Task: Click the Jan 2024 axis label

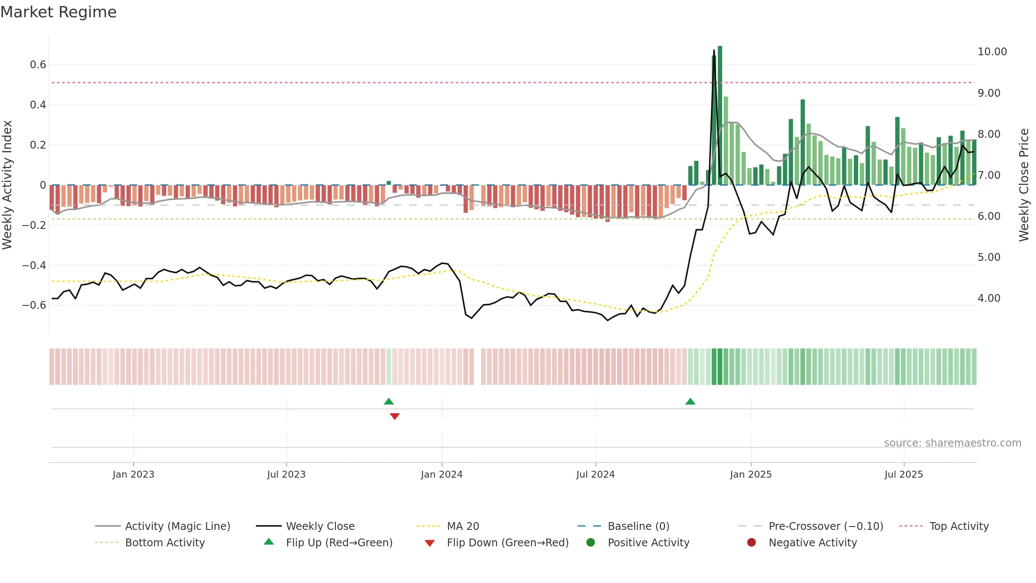Action: [x=442, y=475]
